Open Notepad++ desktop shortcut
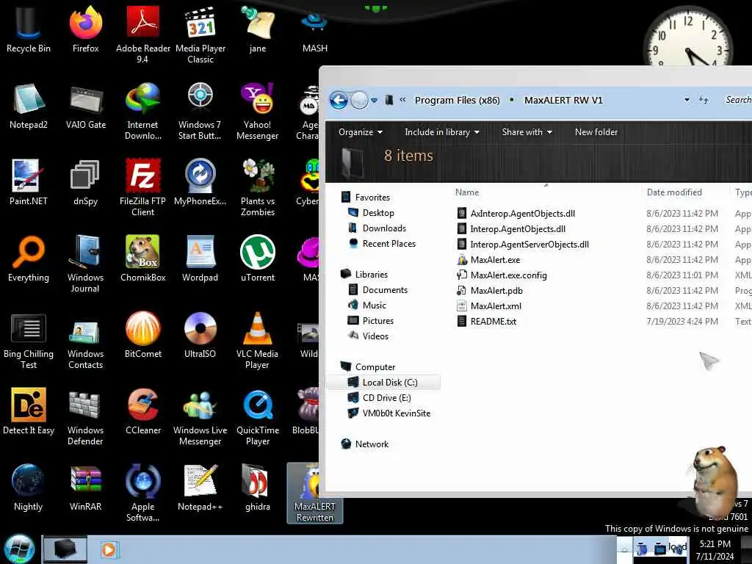Screen dimensions: 752x564 [200, 488]
